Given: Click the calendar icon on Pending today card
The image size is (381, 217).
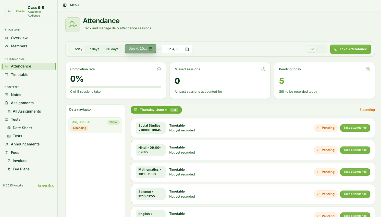Looking at the screenshot, I should click(368, 69).
